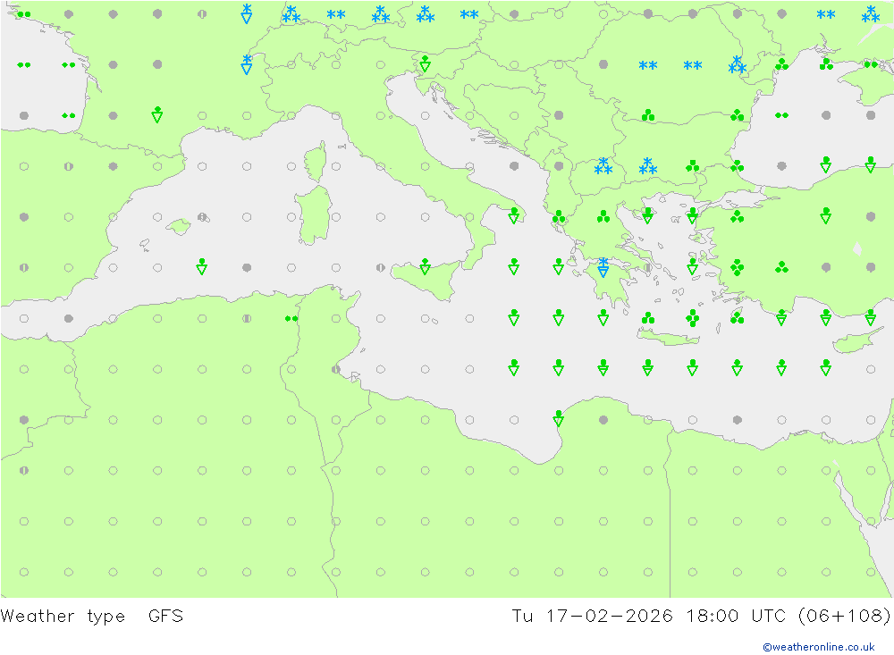Click the island of Corsica
The width and height of the screenshot is (894, 655).
pos(314,164)
